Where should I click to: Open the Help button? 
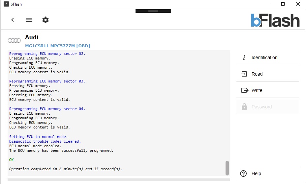coord(267,173)
